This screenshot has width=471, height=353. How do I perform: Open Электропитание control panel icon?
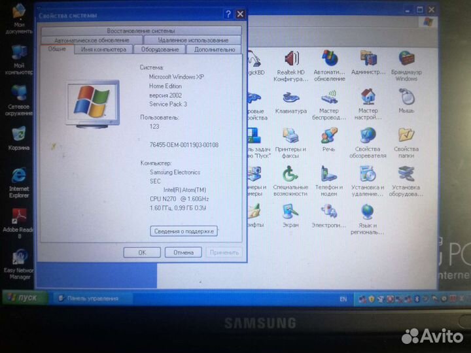[x=329, y=216]
